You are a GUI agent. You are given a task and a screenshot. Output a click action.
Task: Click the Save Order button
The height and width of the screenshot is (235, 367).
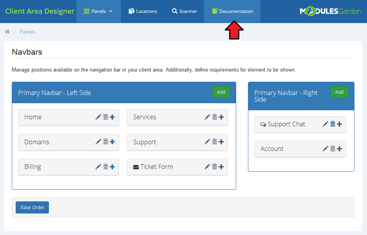pyautogui.click(x=32, y=208)
